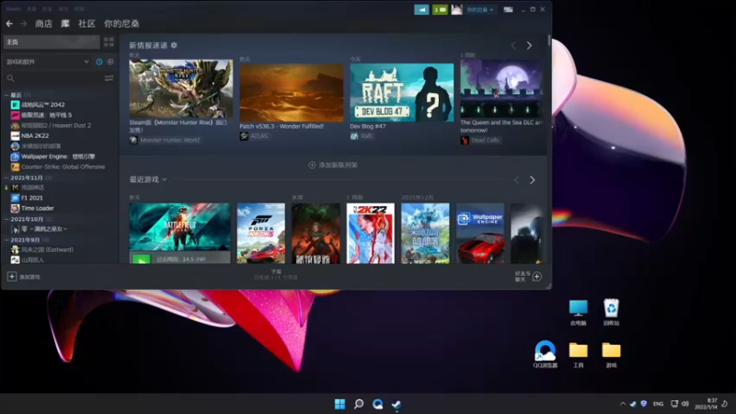Screen dimensions: 736x414
Task: Open the Forza Horizon 5 game cover
Action: pos(261,234)
